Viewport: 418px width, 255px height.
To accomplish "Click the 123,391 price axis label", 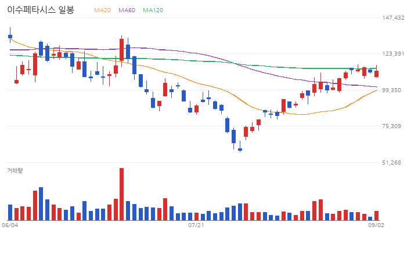I will 393,54.
